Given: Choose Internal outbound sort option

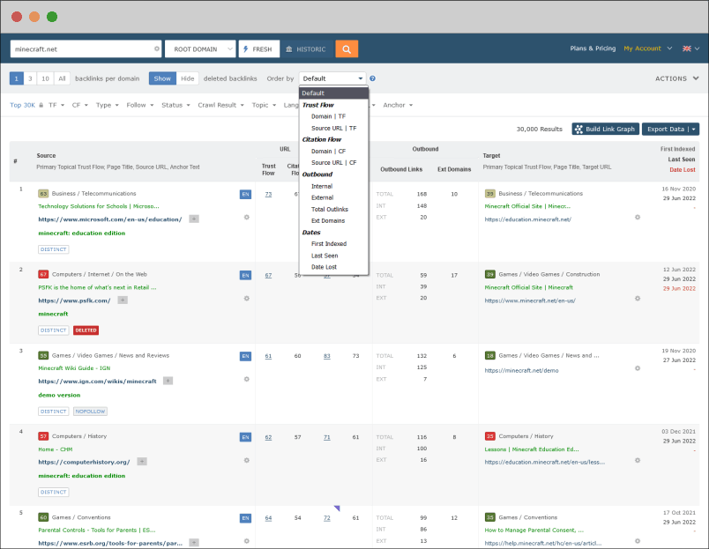Looking at the screenshot, I should coord(322,186).
